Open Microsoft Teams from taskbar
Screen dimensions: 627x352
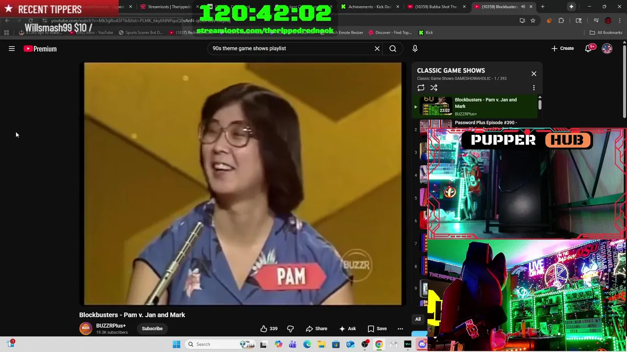click(x=292, y=344)
